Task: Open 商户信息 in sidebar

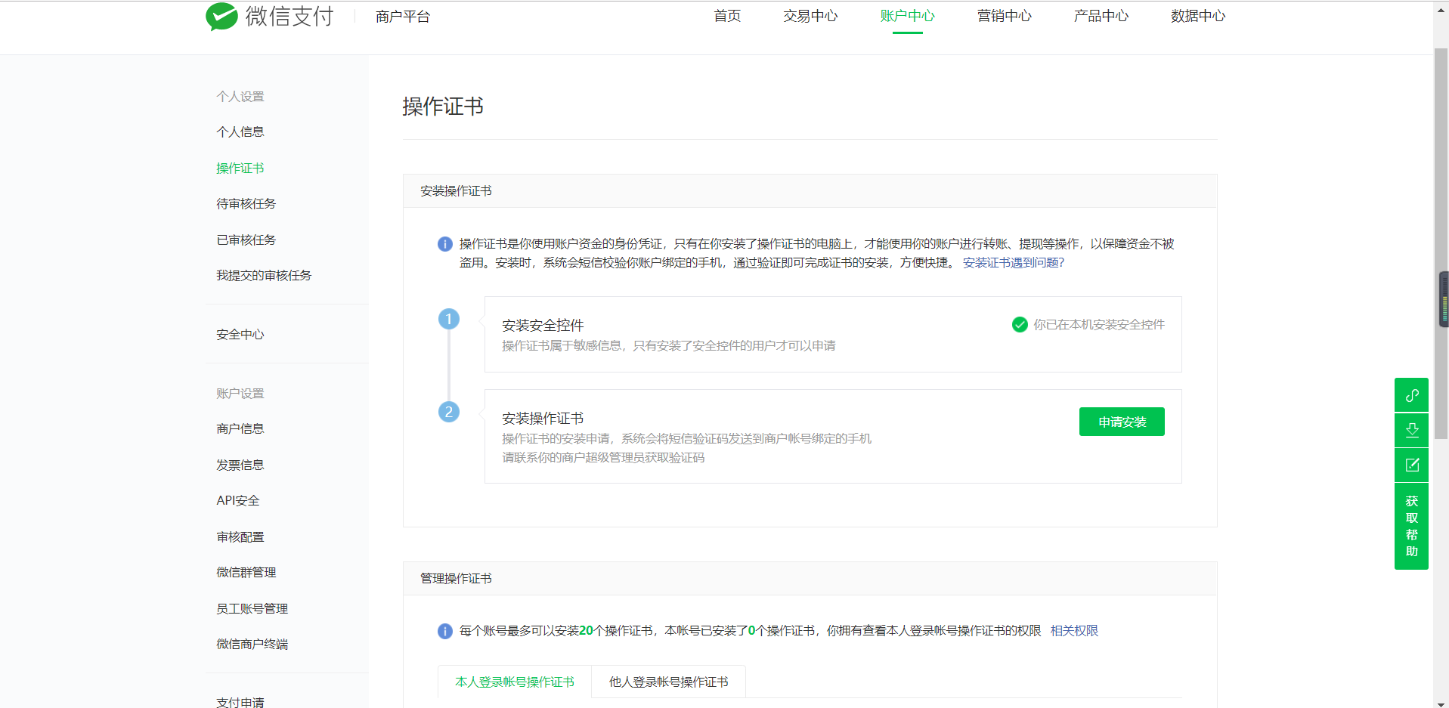Action: coord(240,429)
